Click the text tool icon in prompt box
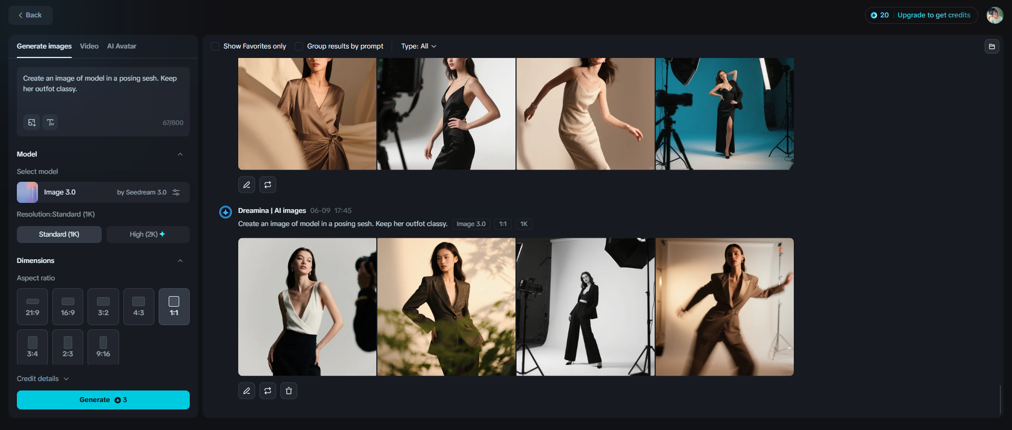Screen dimensions: 1012x430 coord(50,122)
